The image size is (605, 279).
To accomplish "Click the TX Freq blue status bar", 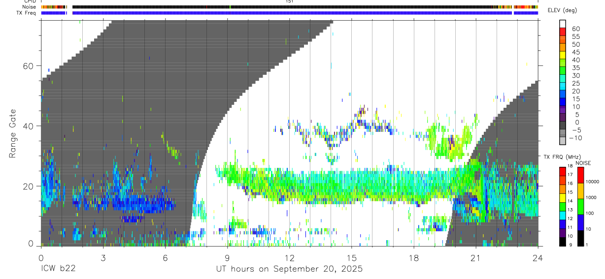I will tap(289, 13).
